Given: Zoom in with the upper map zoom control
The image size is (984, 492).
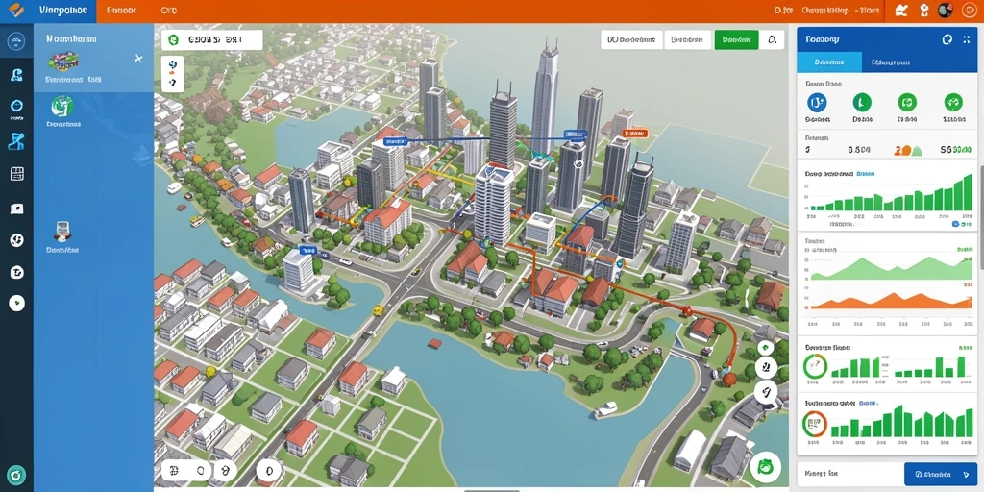Looking at the screenshot, I should (173, 64).
